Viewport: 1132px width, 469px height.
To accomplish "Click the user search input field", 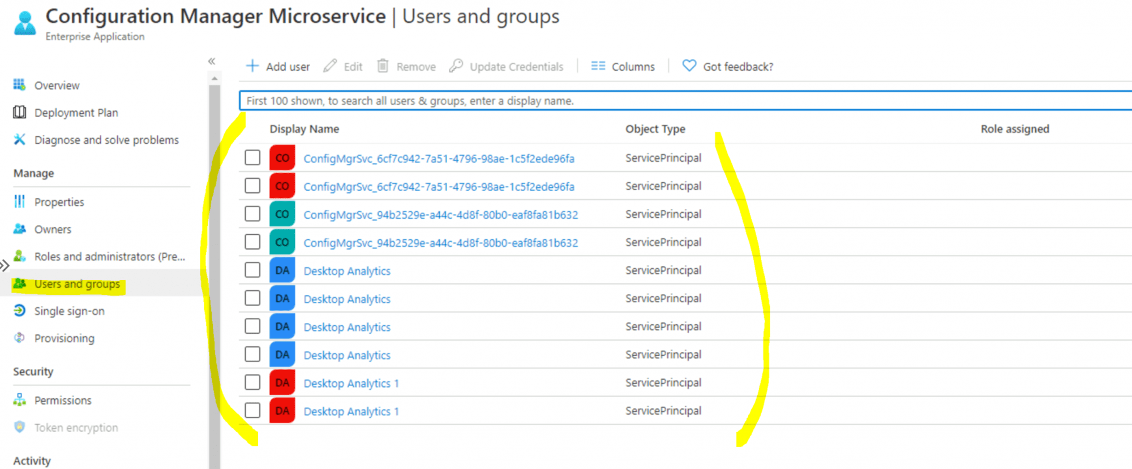I will pos(685,101).
